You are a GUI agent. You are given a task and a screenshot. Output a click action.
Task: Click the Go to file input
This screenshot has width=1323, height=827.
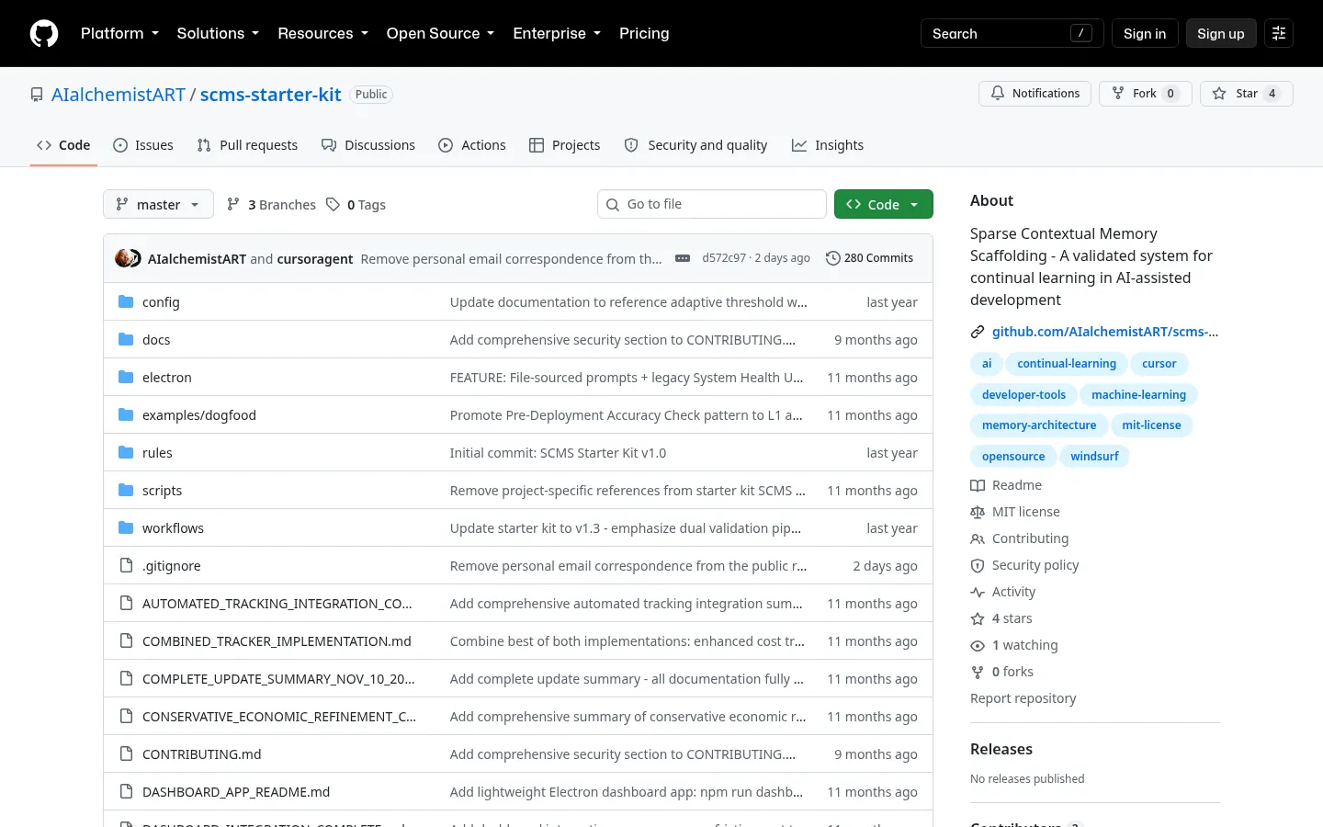712,204
